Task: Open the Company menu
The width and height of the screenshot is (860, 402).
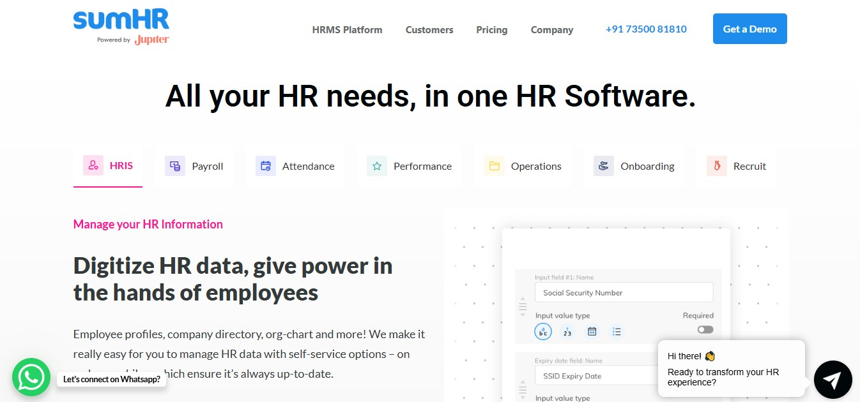Action: [551, 29]
